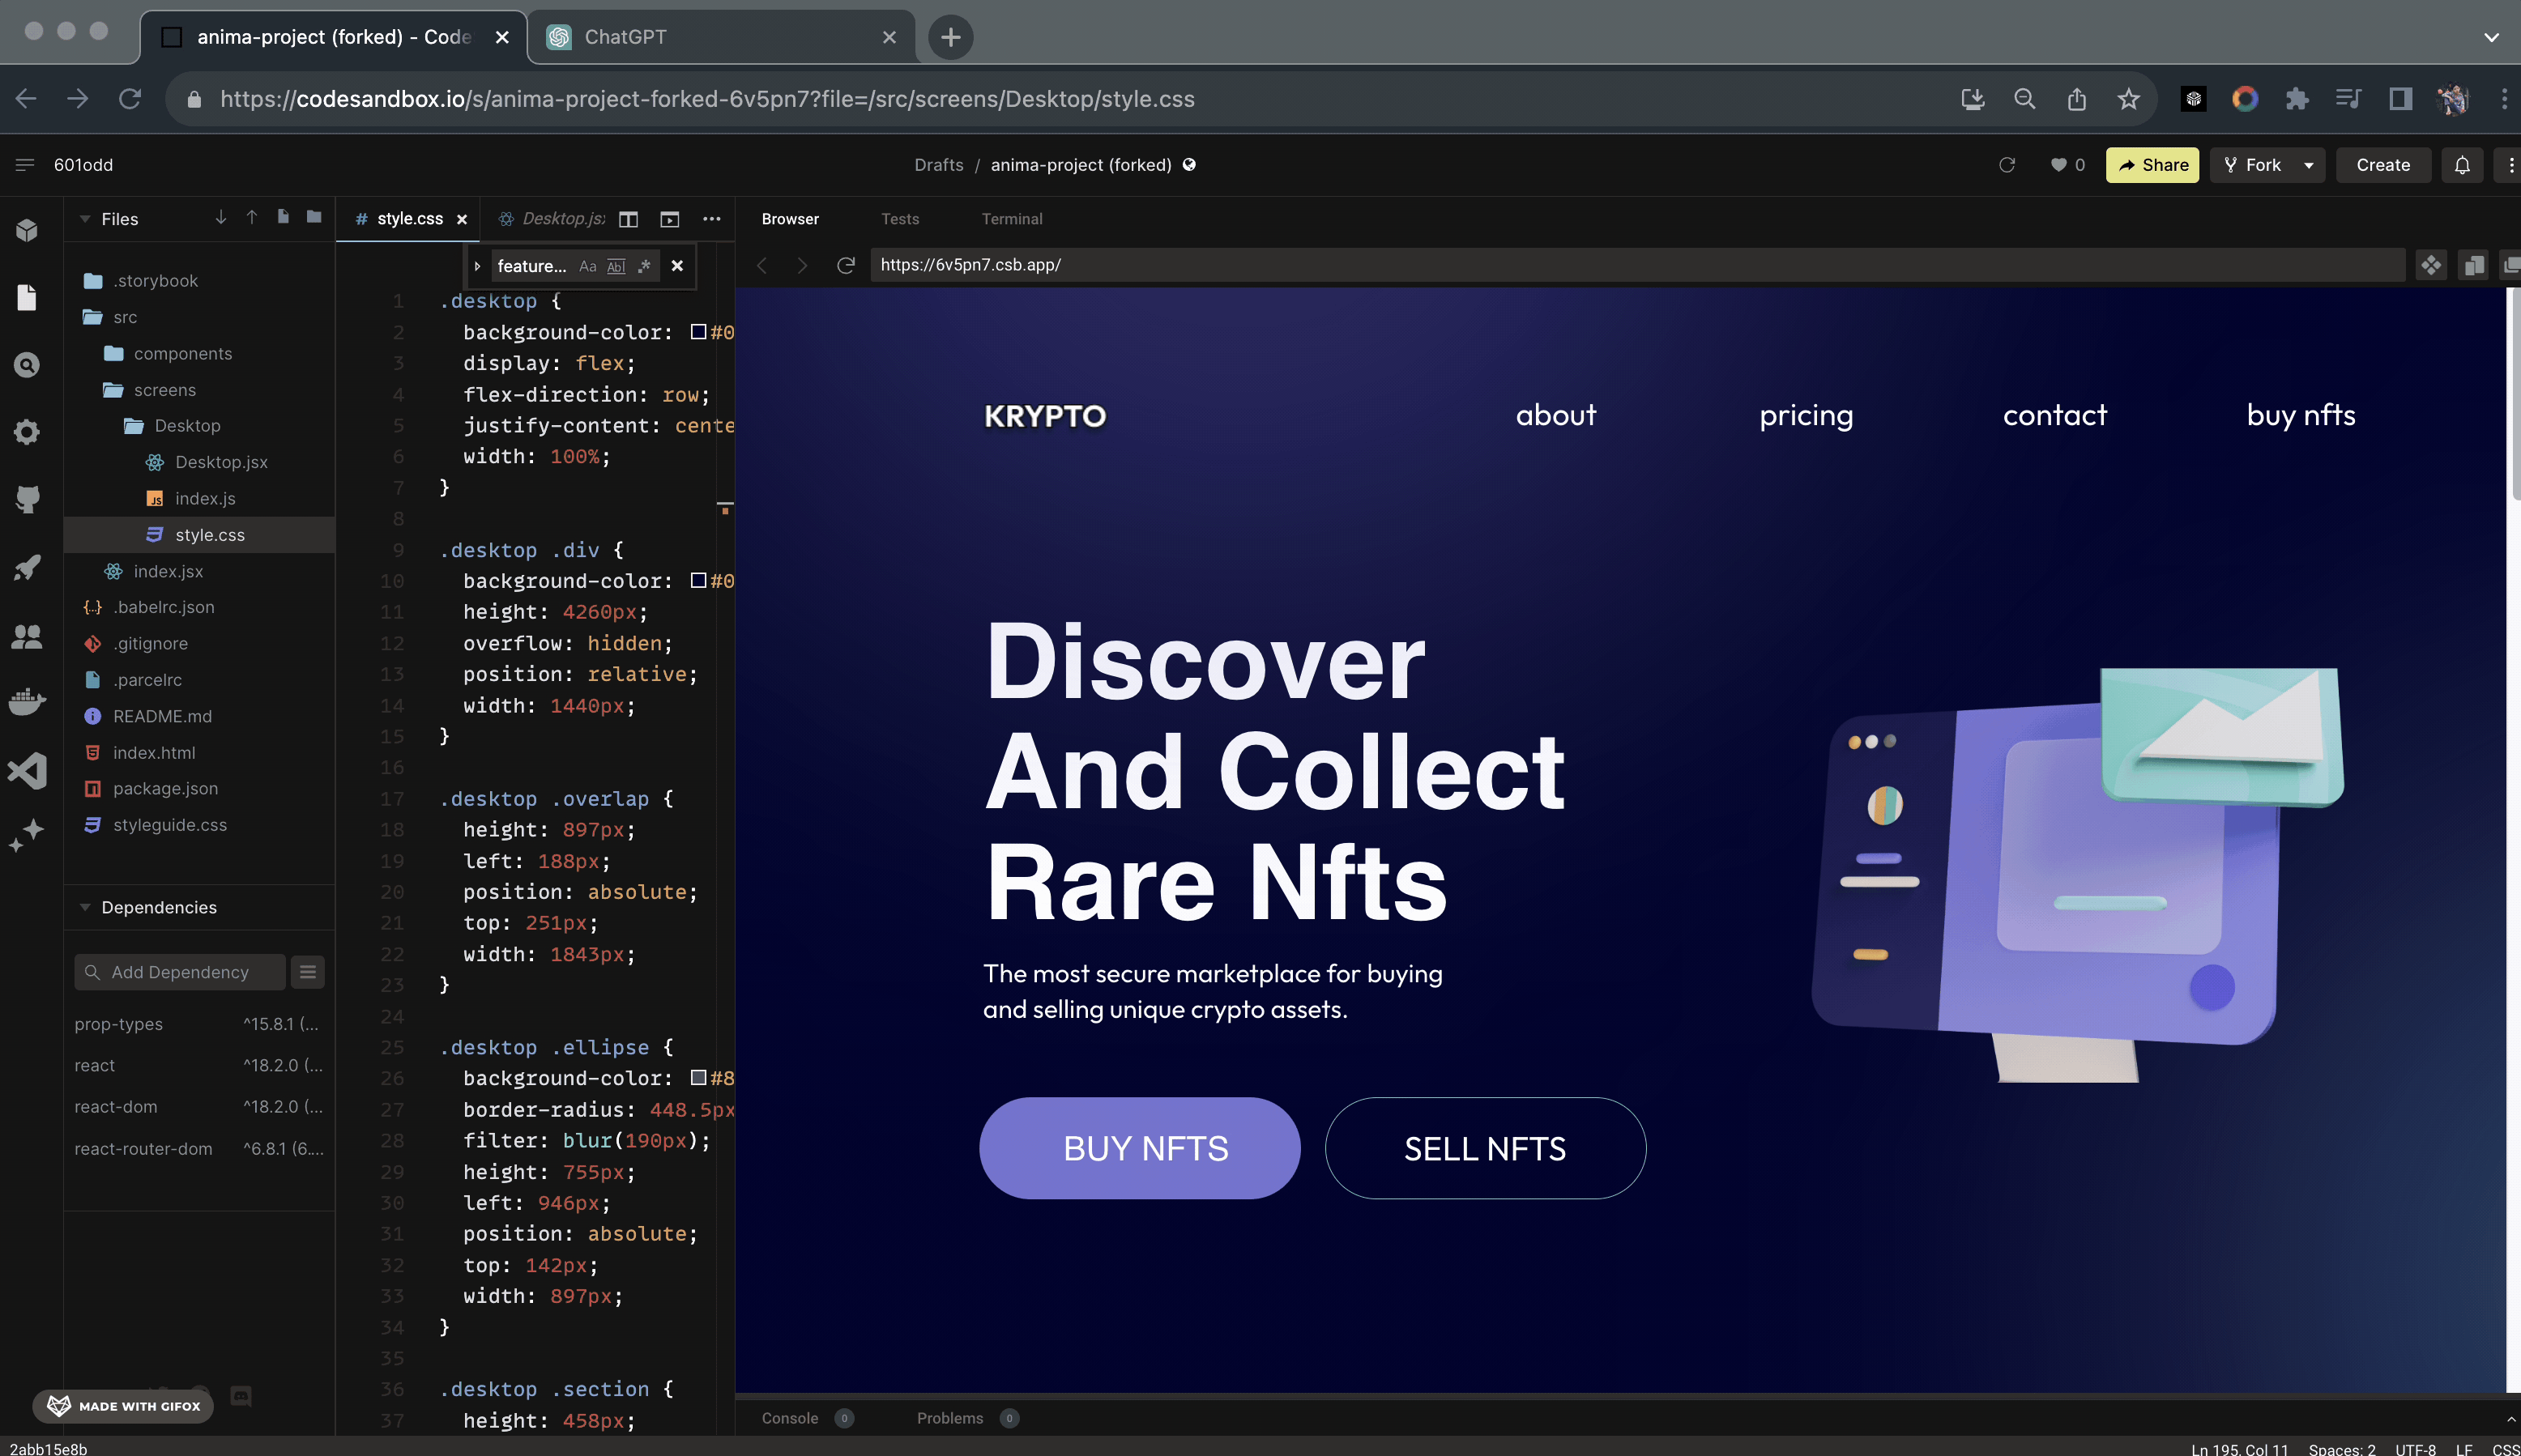Open the split editor layout icon
Viewport: 2521px width, 1456px height.
(x=629, y=219)
